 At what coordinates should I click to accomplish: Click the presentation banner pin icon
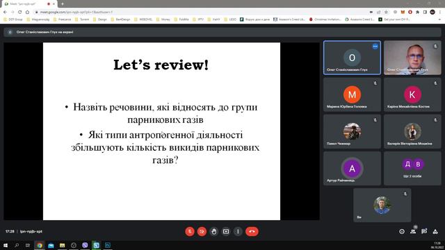click(x=10, y=32)
